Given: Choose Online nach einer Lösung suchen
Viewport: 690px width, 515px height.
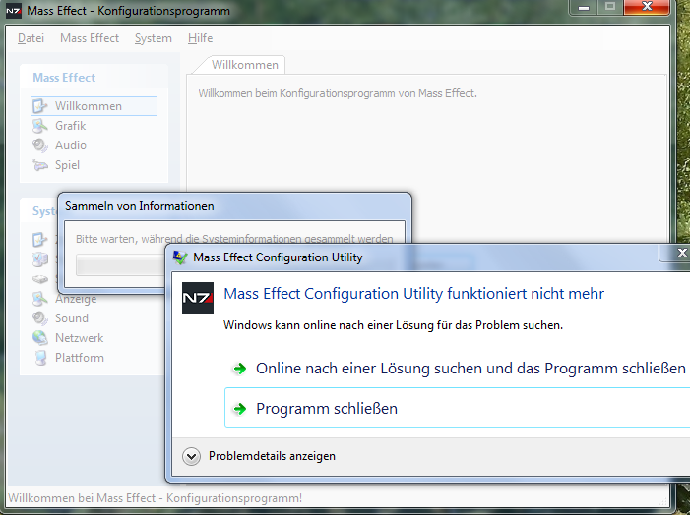Looking at the screenshot, I should click(470, 369).
